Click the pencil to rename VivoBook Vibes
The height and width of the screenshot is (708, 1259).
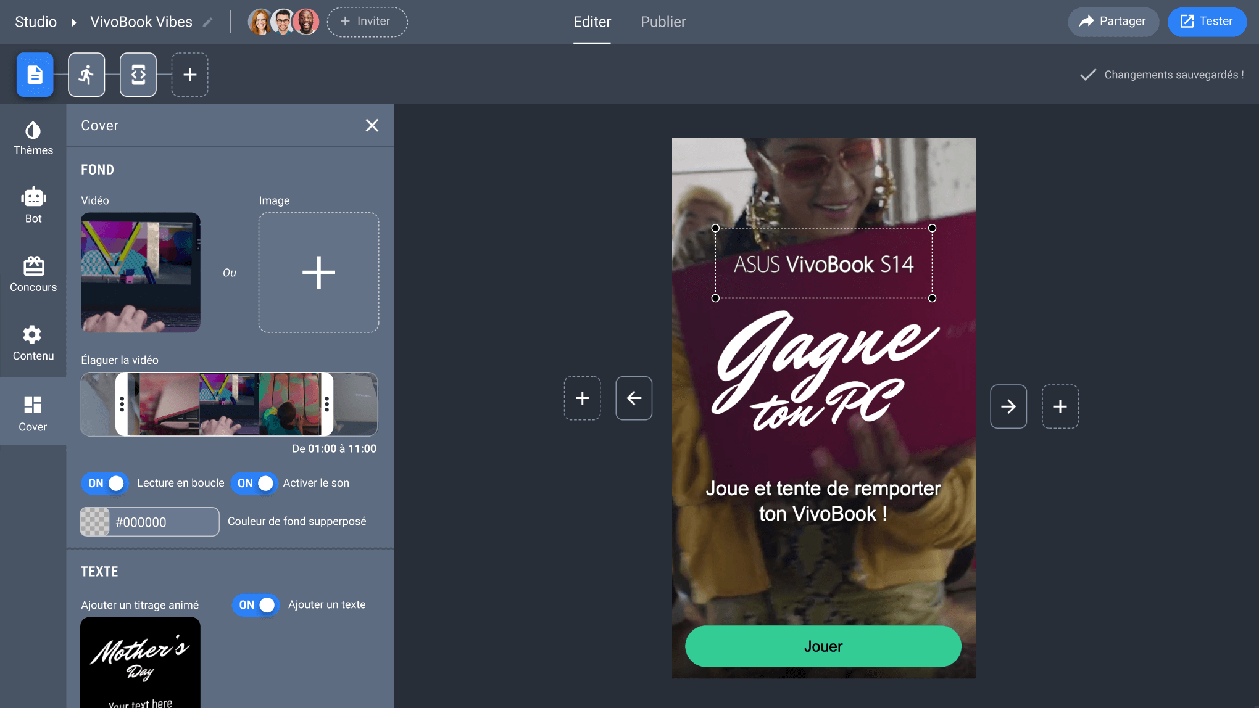tap(208, 22)
